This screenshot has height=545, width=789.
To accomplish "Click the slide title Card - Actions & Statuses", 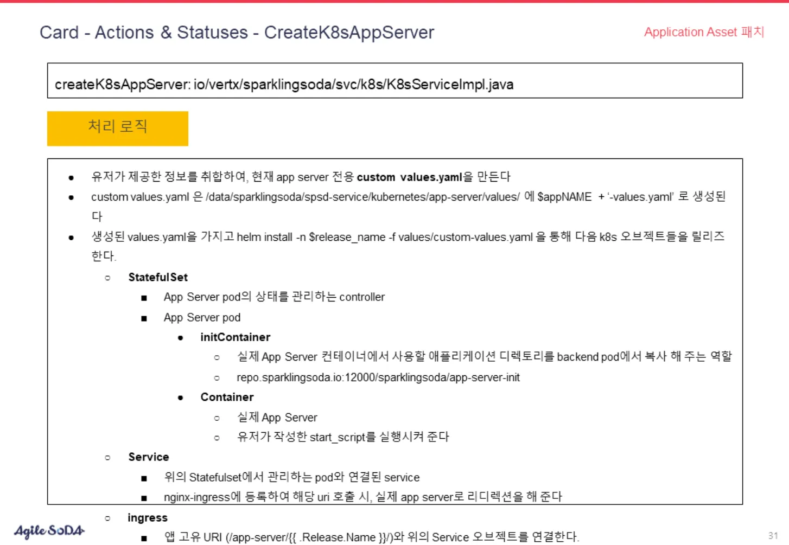I will tap(237, 33).
